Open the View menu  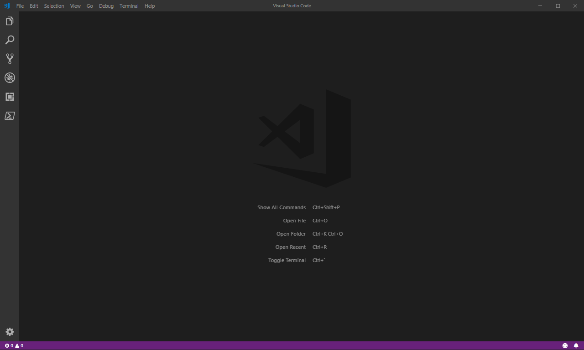75,6
